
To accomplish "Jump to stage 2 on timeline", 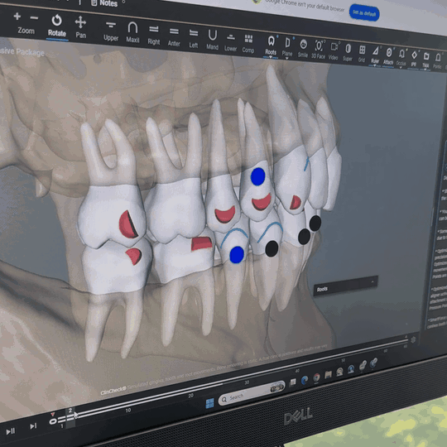I will 70,411.
